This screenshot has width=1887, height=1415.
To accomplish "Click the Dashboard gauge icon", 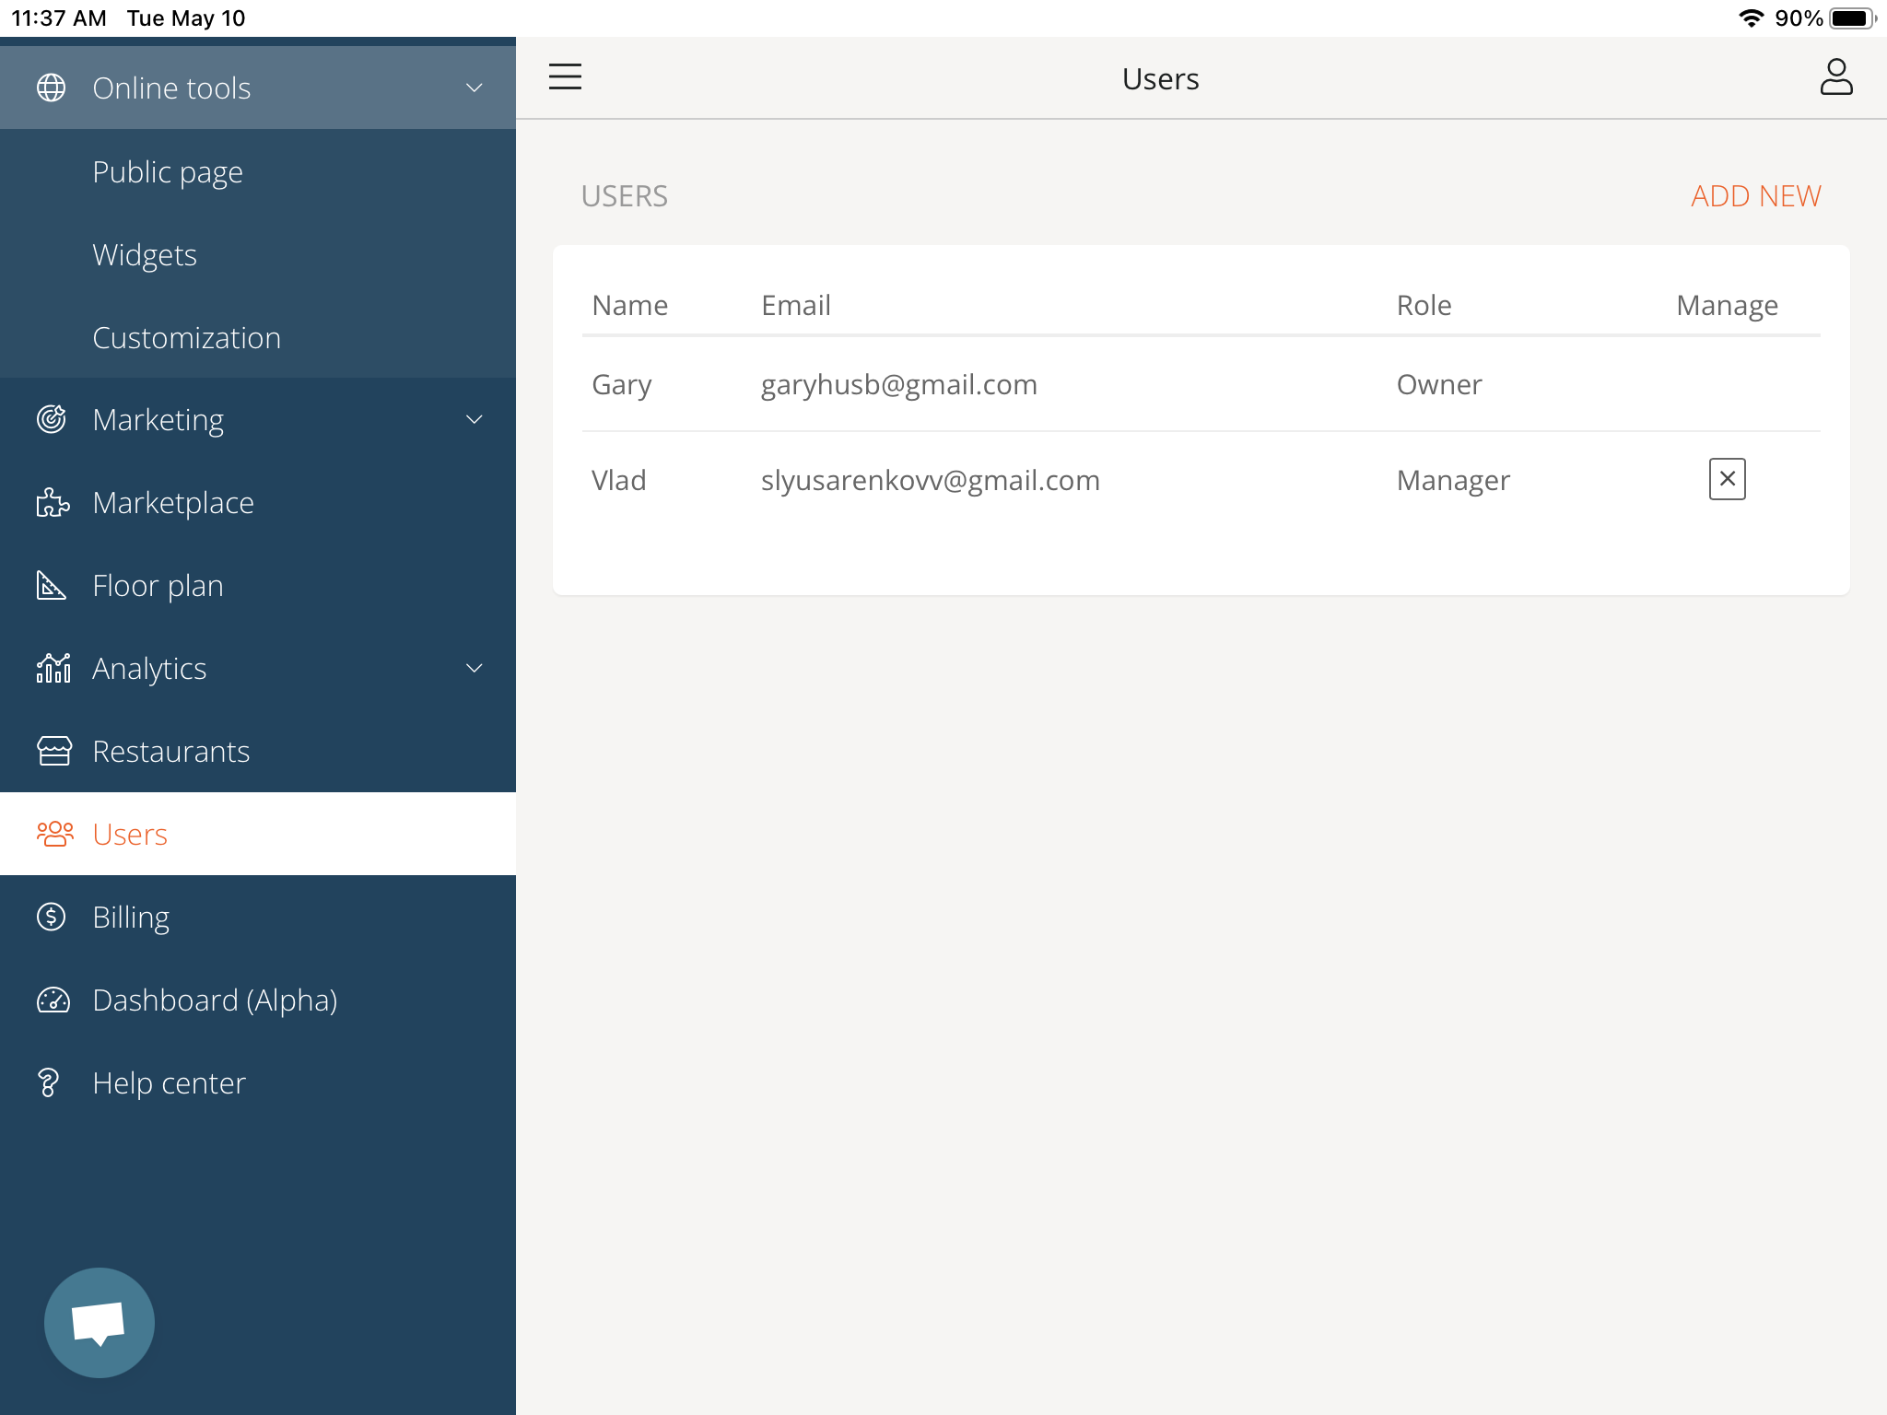I will click(x=53, y=1000).
